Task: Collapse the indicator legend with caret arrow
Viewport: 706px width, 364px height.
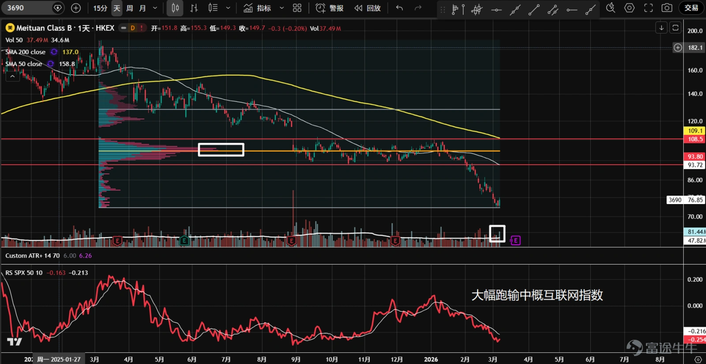Action: 12,76
